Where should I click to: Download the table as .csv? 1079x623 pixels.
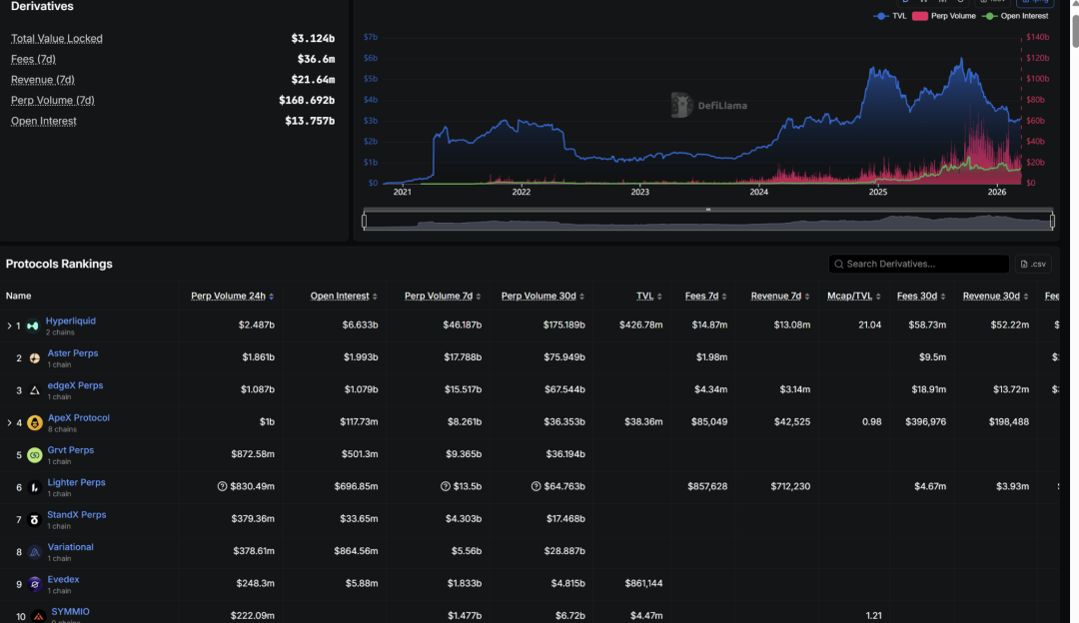[x=1034, y=264]
